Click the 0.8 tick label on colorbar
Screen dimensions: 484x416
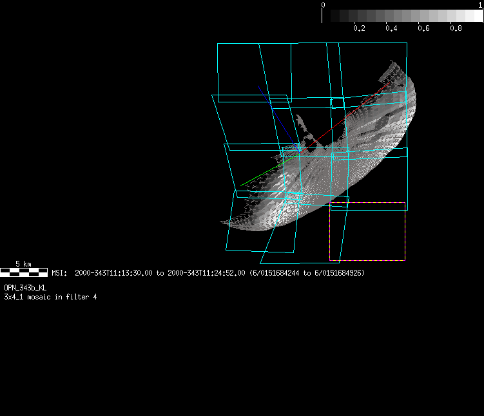(456, 29)
